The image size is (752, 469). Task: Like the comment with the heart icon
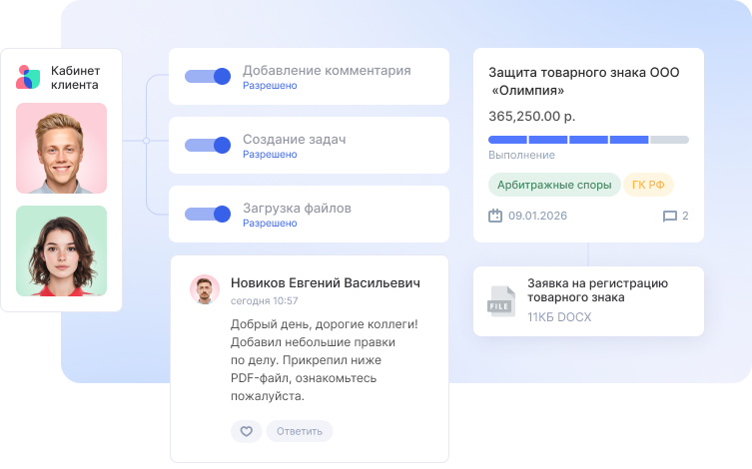click(246, 431)
